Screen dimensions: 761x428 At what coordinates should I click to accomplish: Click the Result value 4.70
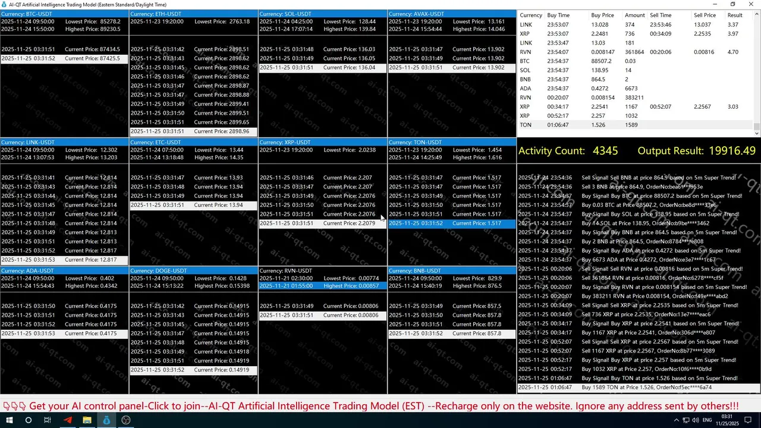pos(733,52)
